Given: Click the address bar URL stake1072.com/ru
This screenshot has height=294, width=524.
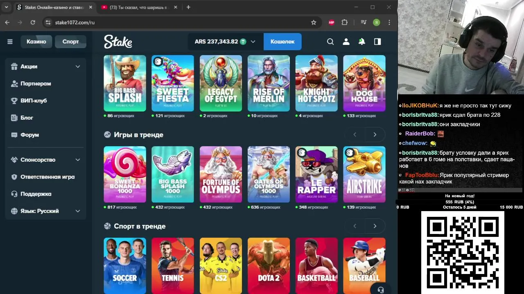Looking at the screenshot, I should [x=75, y=22].
